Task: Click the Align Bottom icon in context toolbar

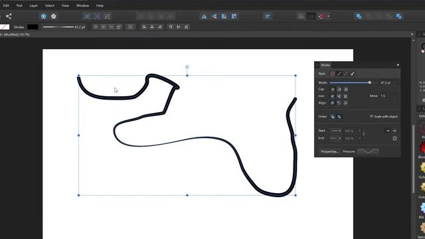Action: (x=186, y=27)
